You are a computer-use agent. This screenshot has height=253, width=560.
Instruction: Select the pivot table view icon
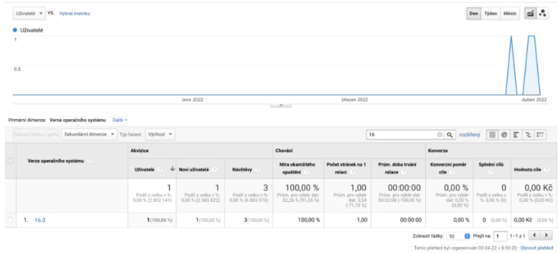tap(540, 135)
